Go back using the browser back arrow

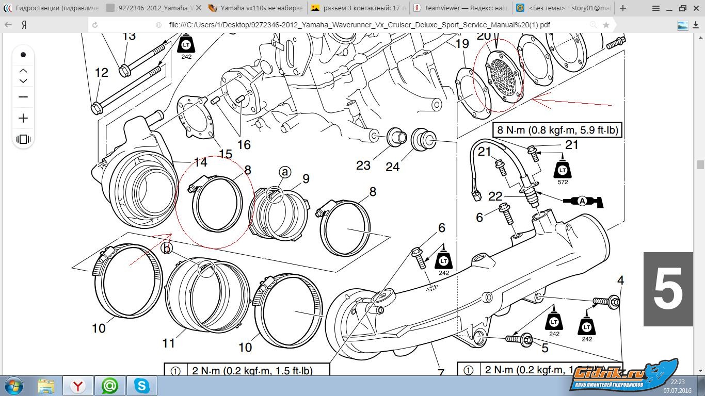click(9, 25)
